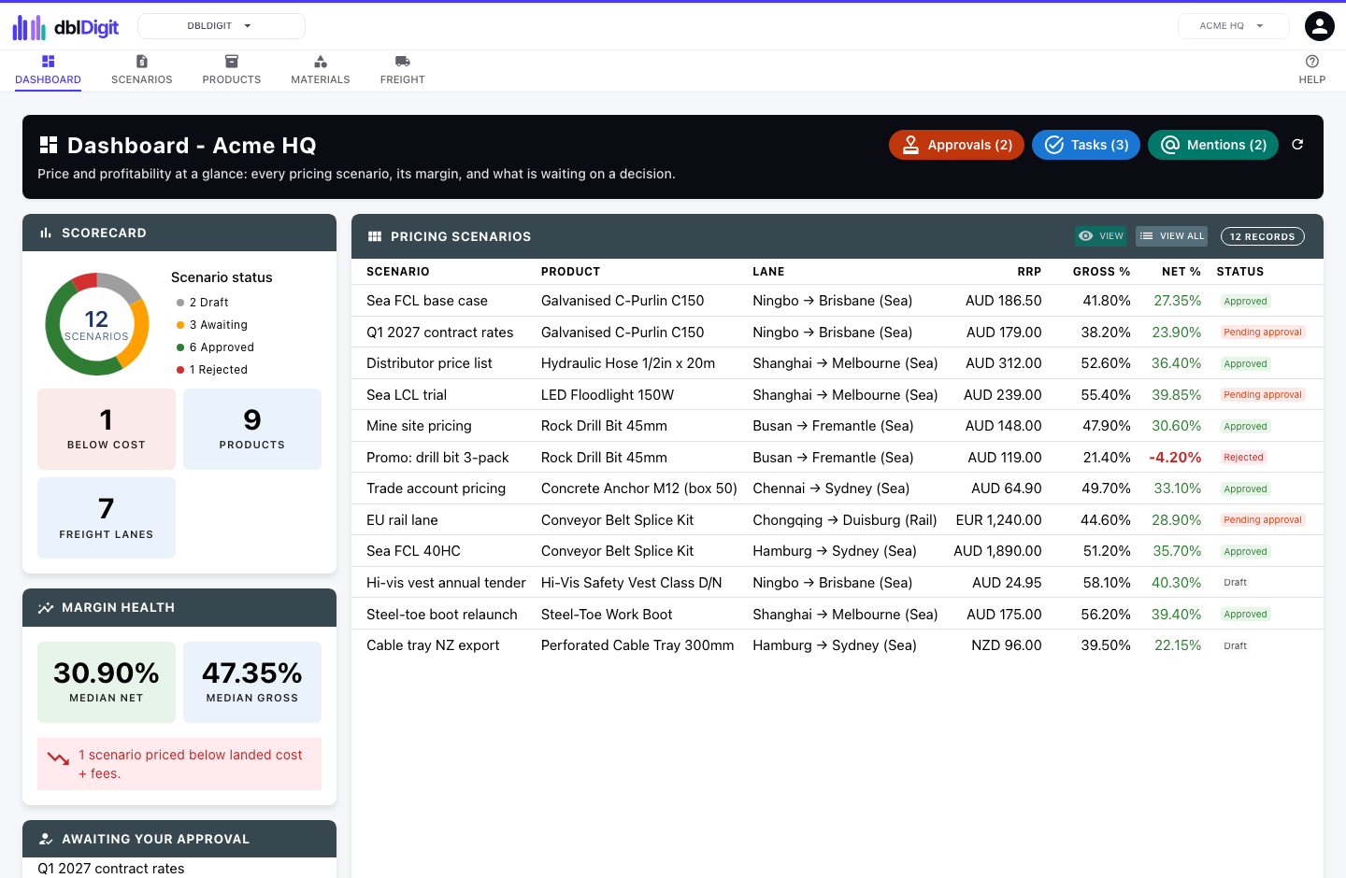Click the Scorecard bar chart icon
The image size is (1346, 878).
[46, 233]
